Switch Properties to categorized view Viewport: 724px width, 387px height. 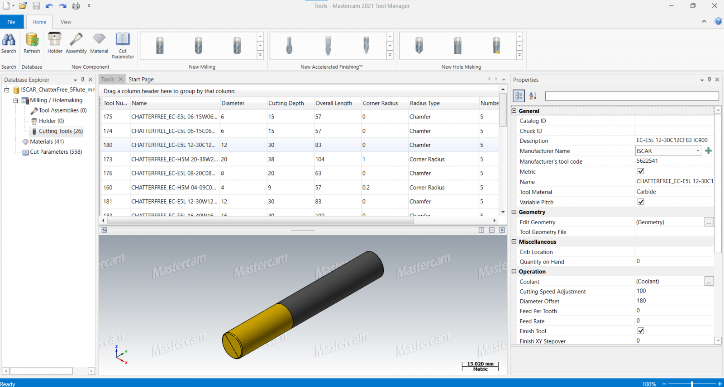coord(519,96)
